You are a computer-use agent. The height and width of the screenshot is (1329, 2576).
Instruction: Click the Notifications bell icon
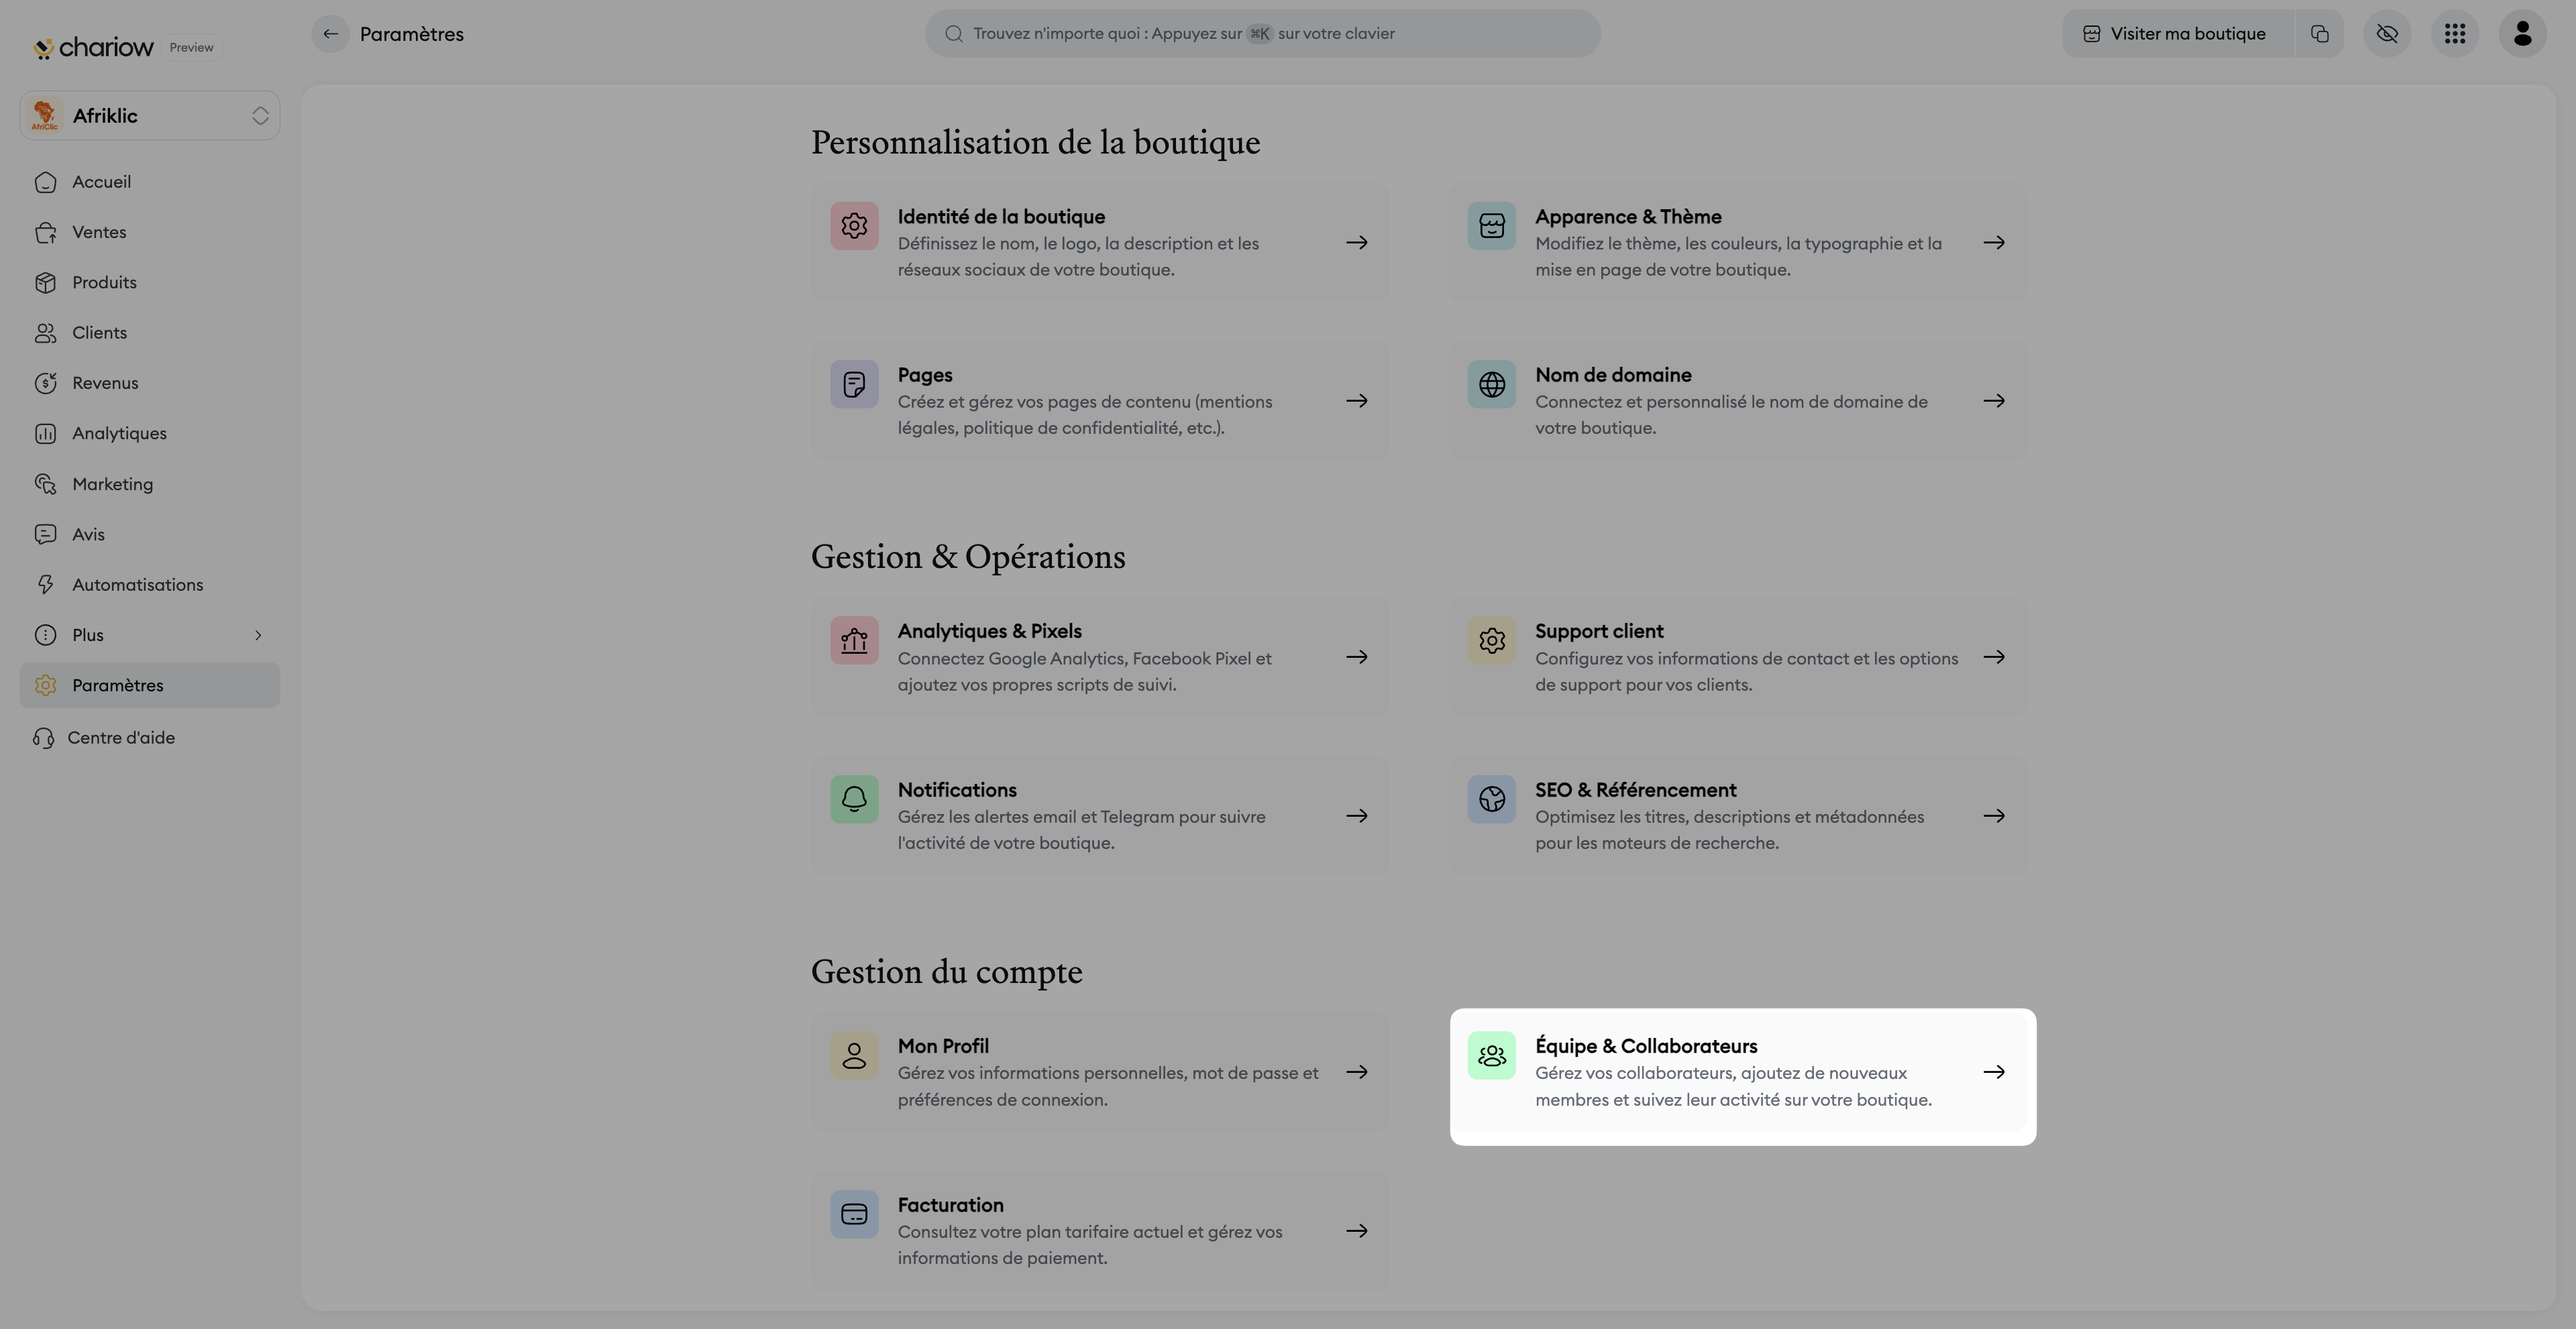pyautogui.click(x=854, y=799)
